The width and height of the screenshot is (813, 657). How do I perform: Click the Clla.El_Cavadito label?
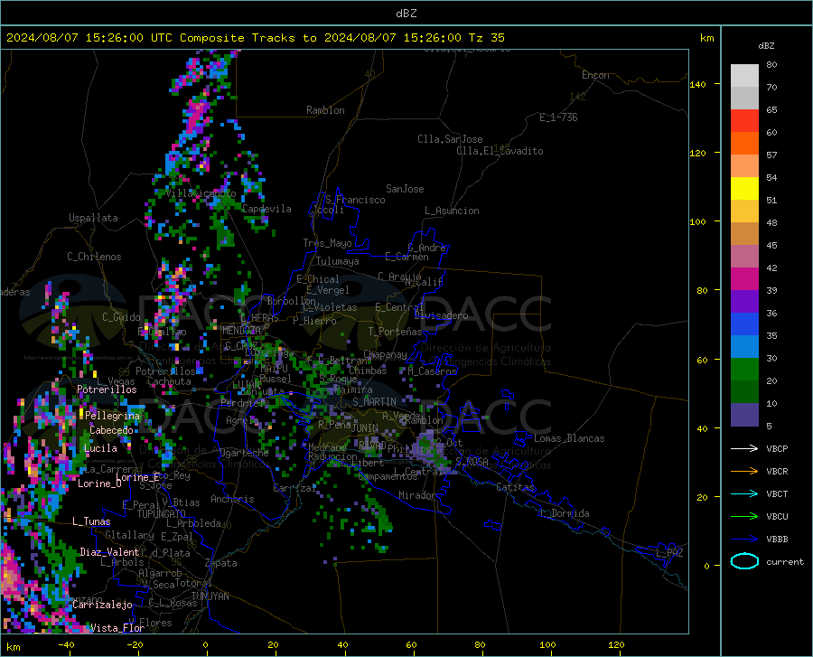coord(500,151)
